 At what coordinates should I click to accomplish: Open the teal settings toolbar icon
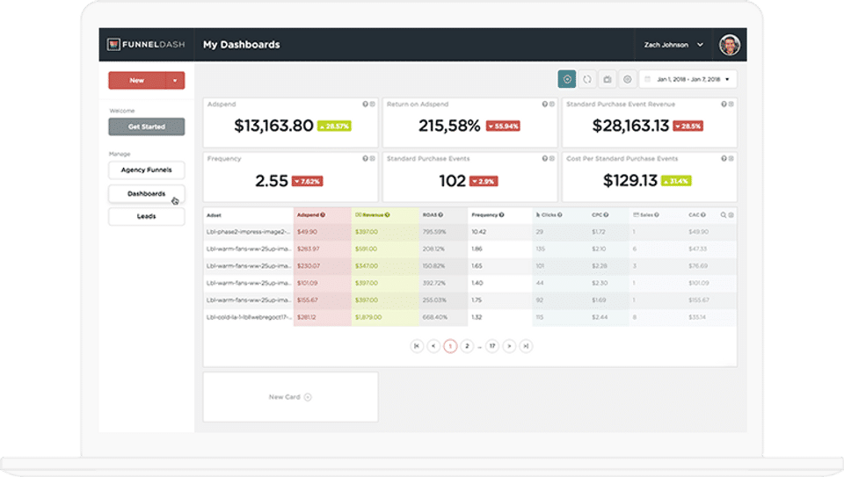[x=567, y=79]
